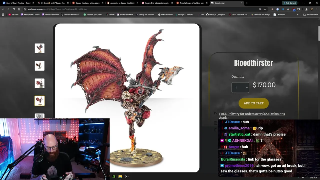Open a new browser tab
The height and width of the screenshot is (180, 320).
247,3
